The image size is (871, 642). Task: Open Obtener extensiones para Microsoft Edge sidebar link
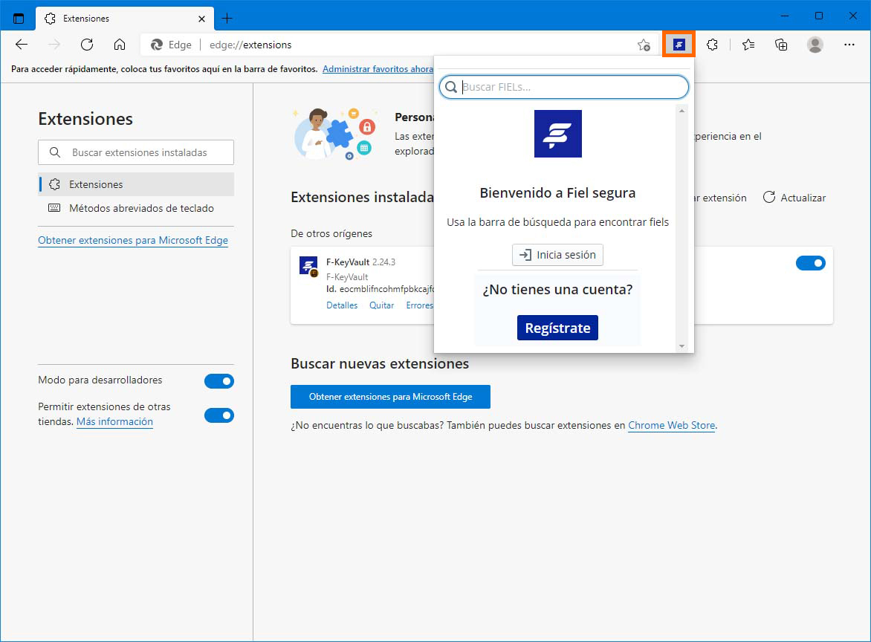[133, 240]
